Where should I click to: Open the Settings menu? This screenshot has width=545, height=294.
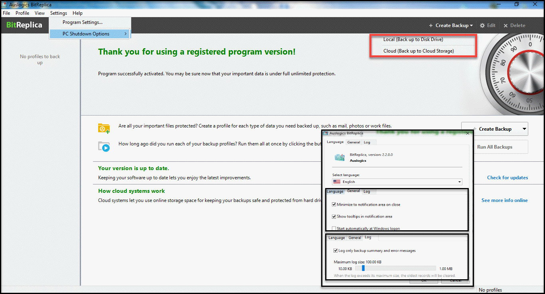pyautogui.click(x=59, y=13)
